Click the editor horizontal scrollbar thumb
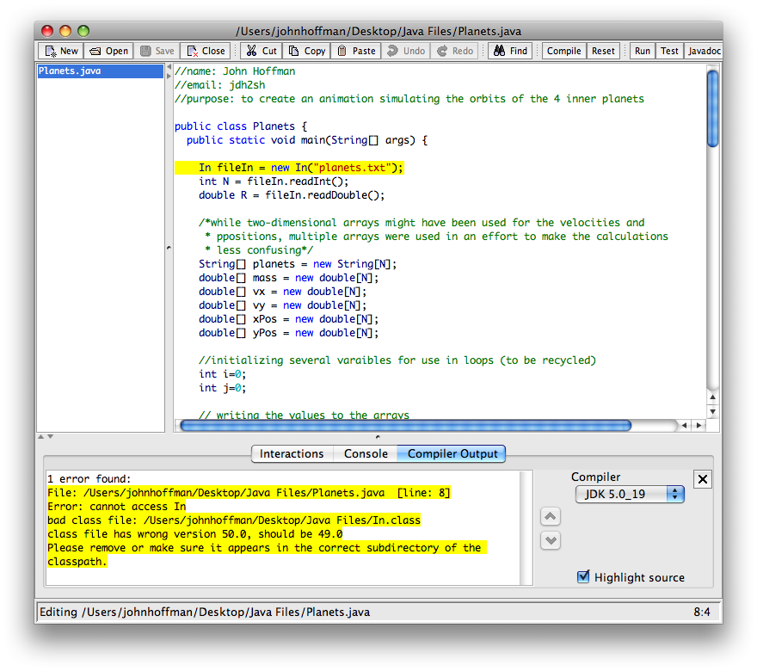Viewport: 757px width, 671px height. (405, 425)
